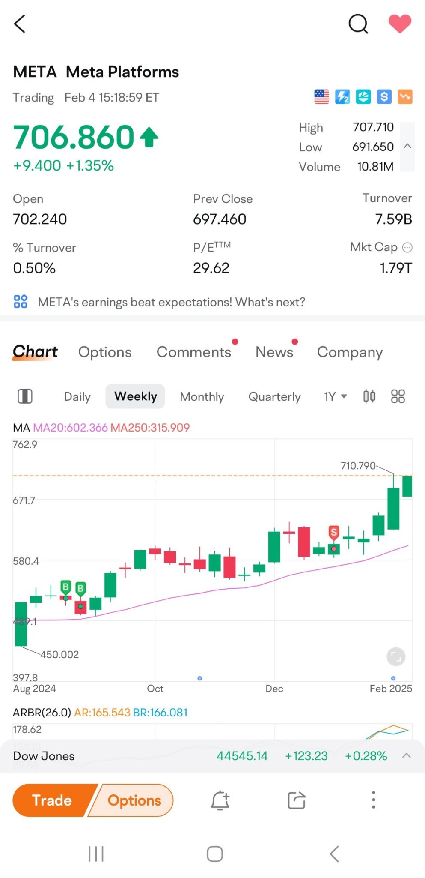This screenshot has width=425, height=878.
Task: Tap the Dow Jones index name
Action: [x=44, y=756]
